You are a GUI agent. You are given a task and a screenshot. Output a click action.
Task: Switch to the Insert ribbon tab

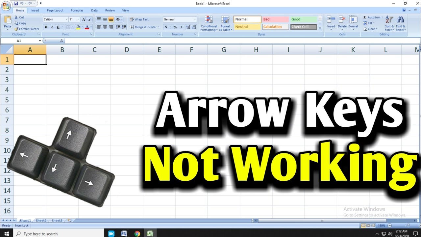[x=35, y=11]
